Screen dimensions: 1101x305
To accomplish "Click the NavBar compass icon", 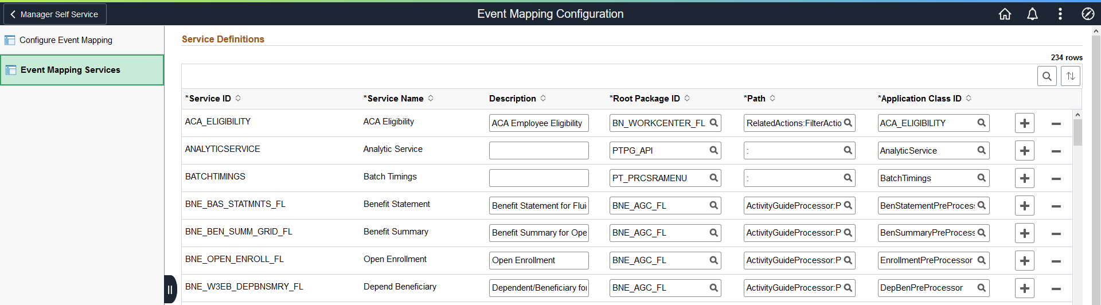I will pyautogui.click(x=1087, y=14).
